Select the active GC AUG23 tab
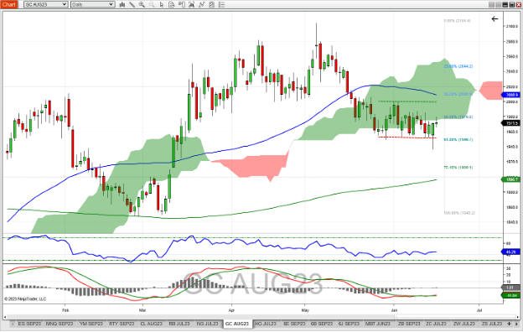Viewport: 523px width, 332px height. point(237,324)
